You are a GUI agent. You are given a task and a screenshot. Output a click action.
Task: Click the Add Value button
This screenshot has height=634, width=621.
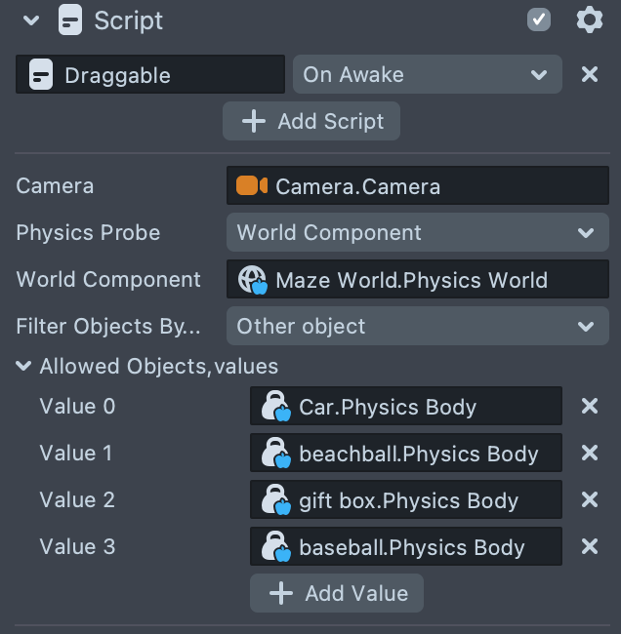[337, 593]
